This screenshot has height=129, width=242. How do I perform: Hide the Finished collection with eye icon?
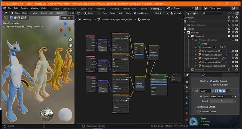(x=233, y=32)
